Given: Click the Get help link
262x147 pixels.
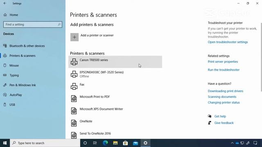Looking at the screenshot, I should pyautogui.click(x=220, y=116).
